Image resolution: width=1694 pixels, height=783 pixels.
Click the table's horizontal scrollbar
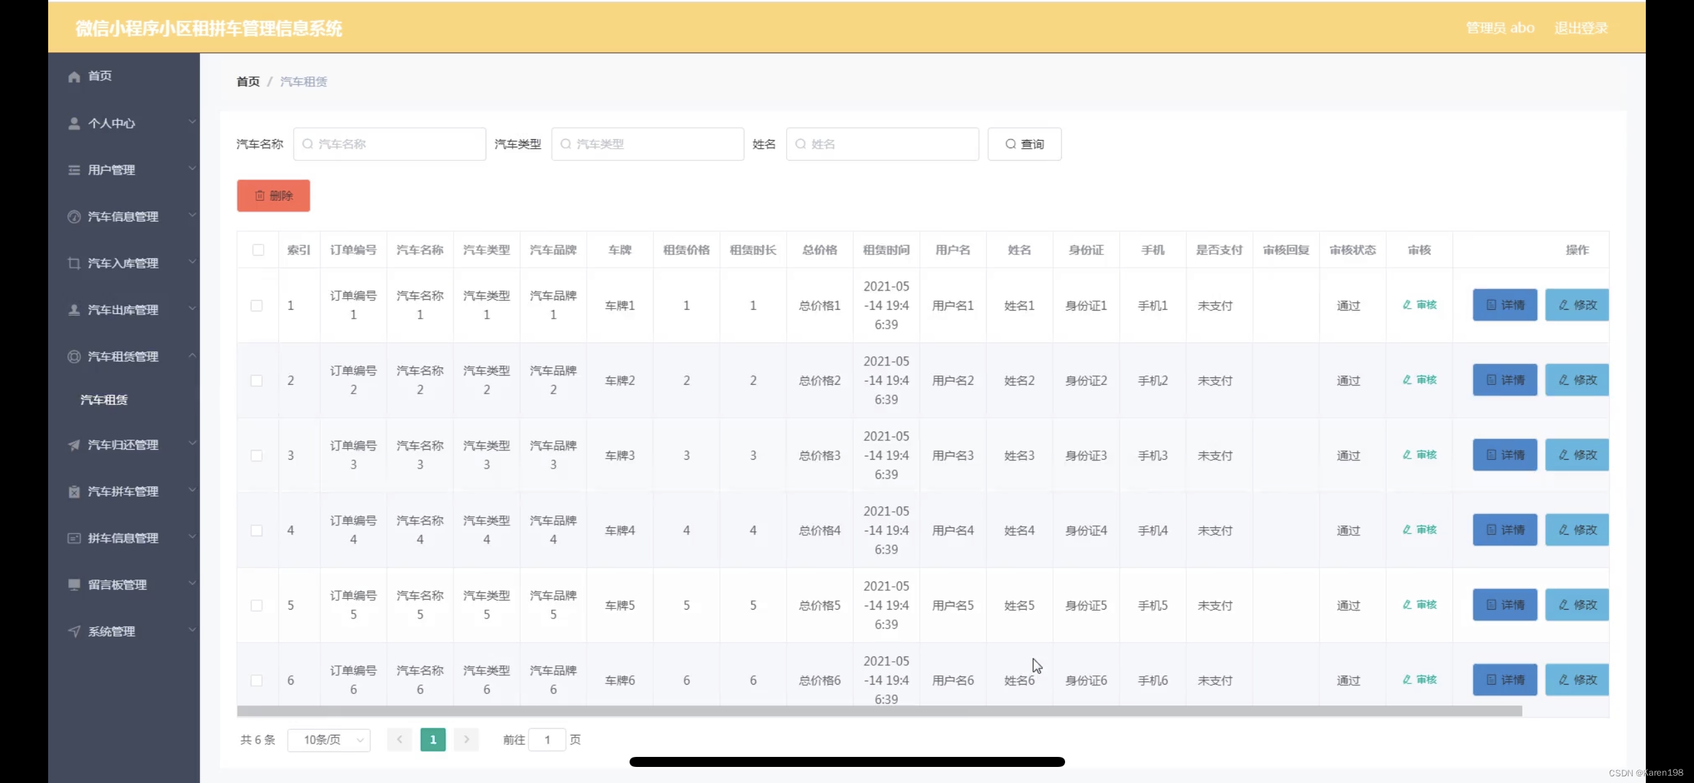tap(879, 711)
